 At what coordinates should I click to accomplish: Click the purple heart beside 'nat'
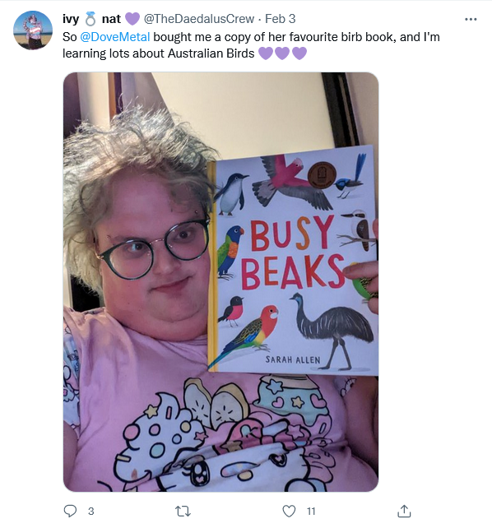click(132, 19)
